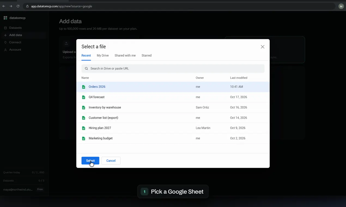Click the Orders 2026 sheet icon
Screen dimensions: 346x207
click(x=84, y=87)
